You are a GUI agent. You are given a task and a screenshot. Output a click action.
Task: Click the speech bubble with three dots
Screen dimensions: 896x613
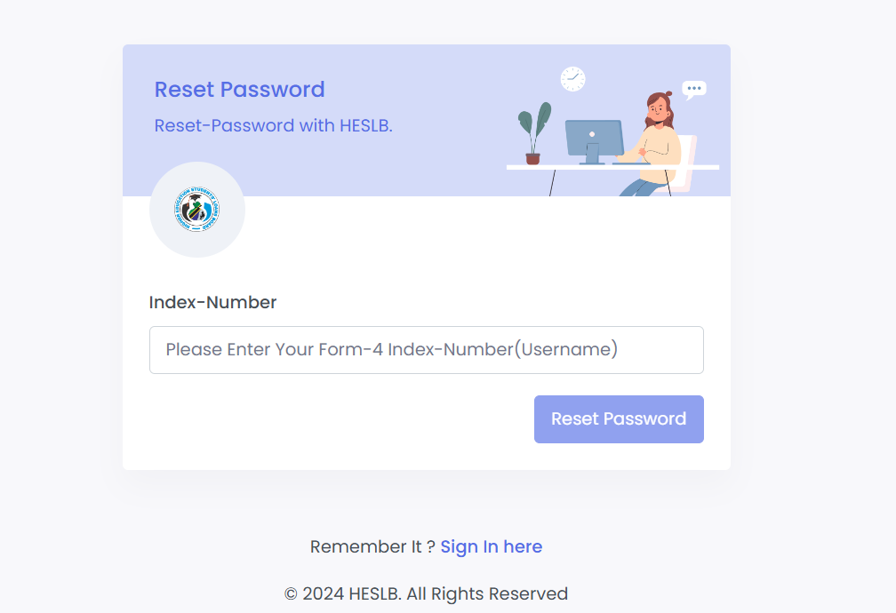pos(693,90)
